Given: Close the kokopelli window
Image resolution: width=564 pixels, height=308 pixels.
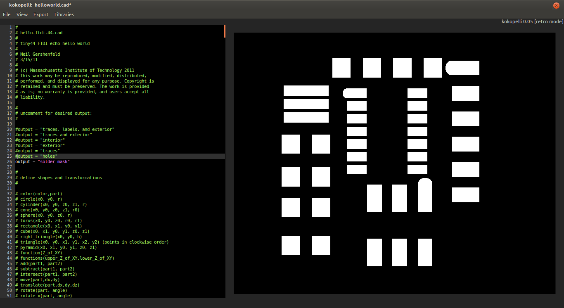Looking at the screenshot, I should (x=556, y=5).
